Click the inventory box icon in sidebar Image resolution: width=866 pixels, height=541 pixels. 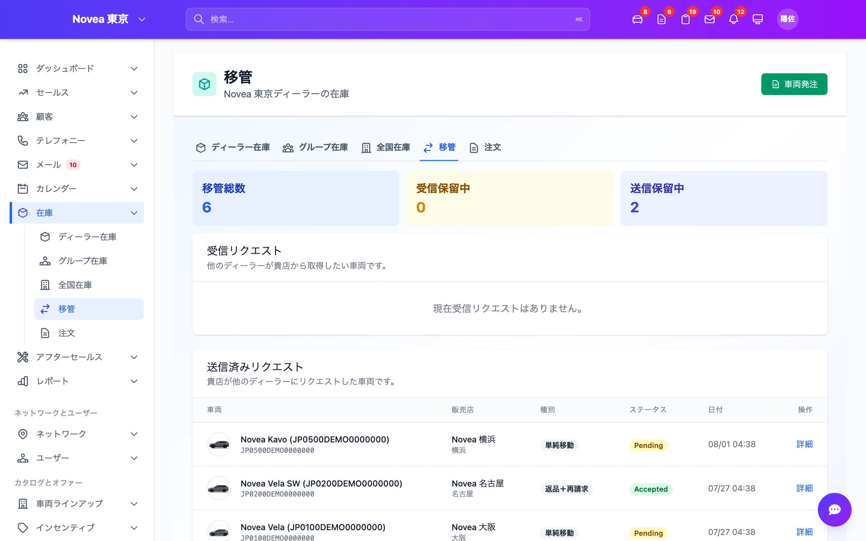tap(23, 213)
